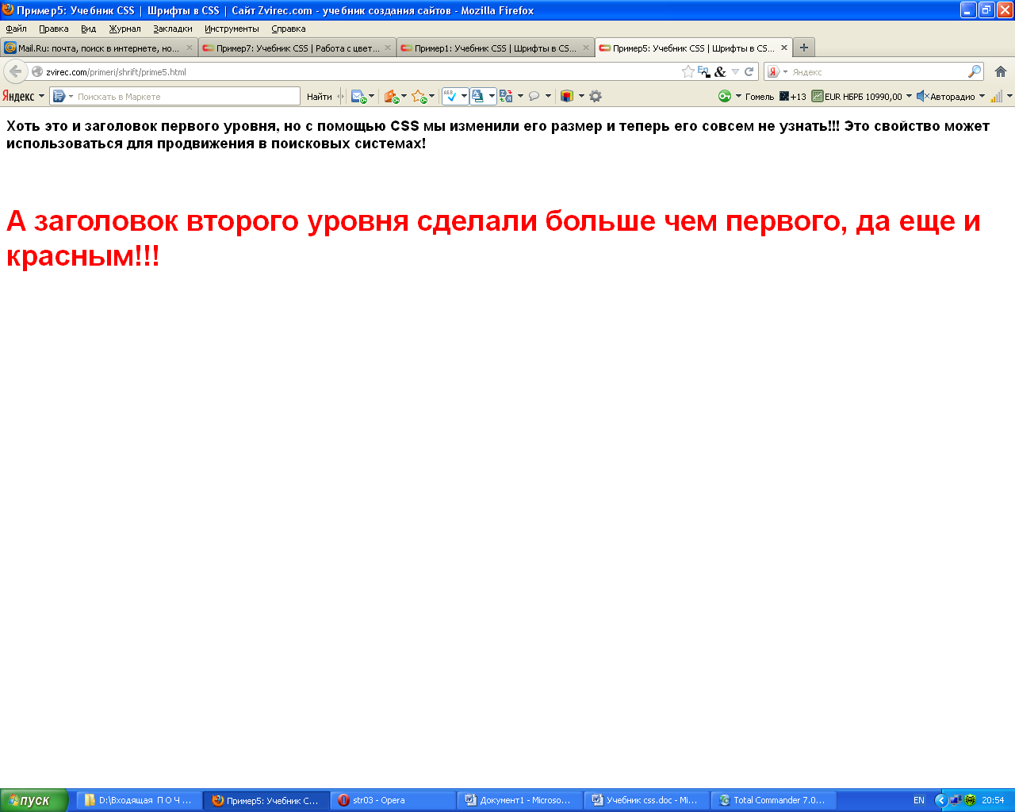Switch to str03 - Opera taskbar item

click(x=393, y=800)
